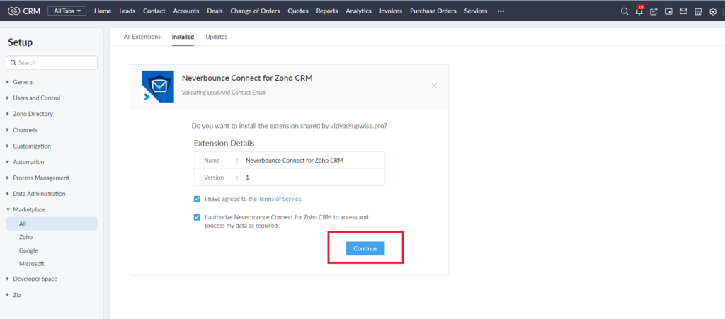This screenshot has height=319, width=725.
Task: Click the more tabs ellipsis icon
Action: coord(501,11)
